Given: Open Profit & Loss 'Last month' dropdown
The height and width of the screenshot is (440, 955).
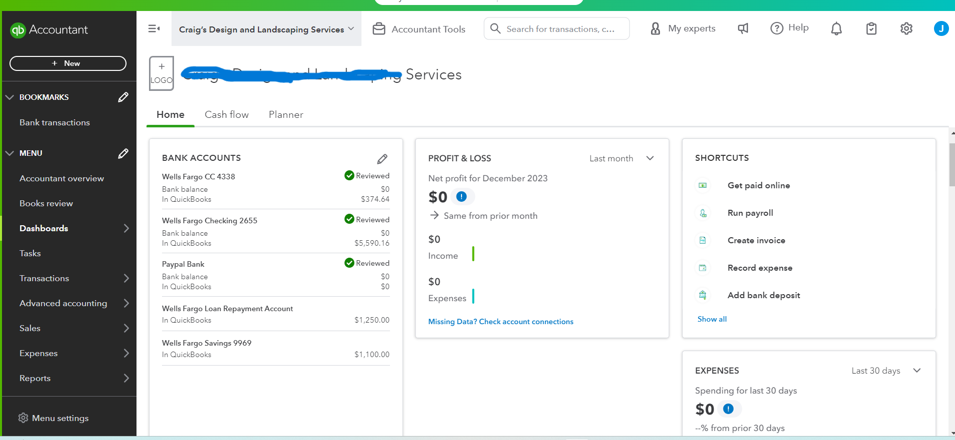Looking at the screenshot, I should tap(621, 158).
